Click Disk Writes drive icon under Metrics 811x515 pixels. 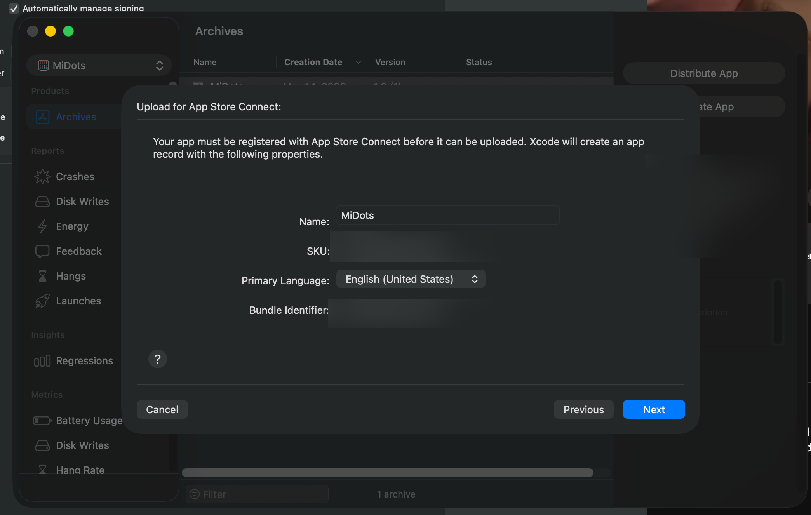[42, 445]
